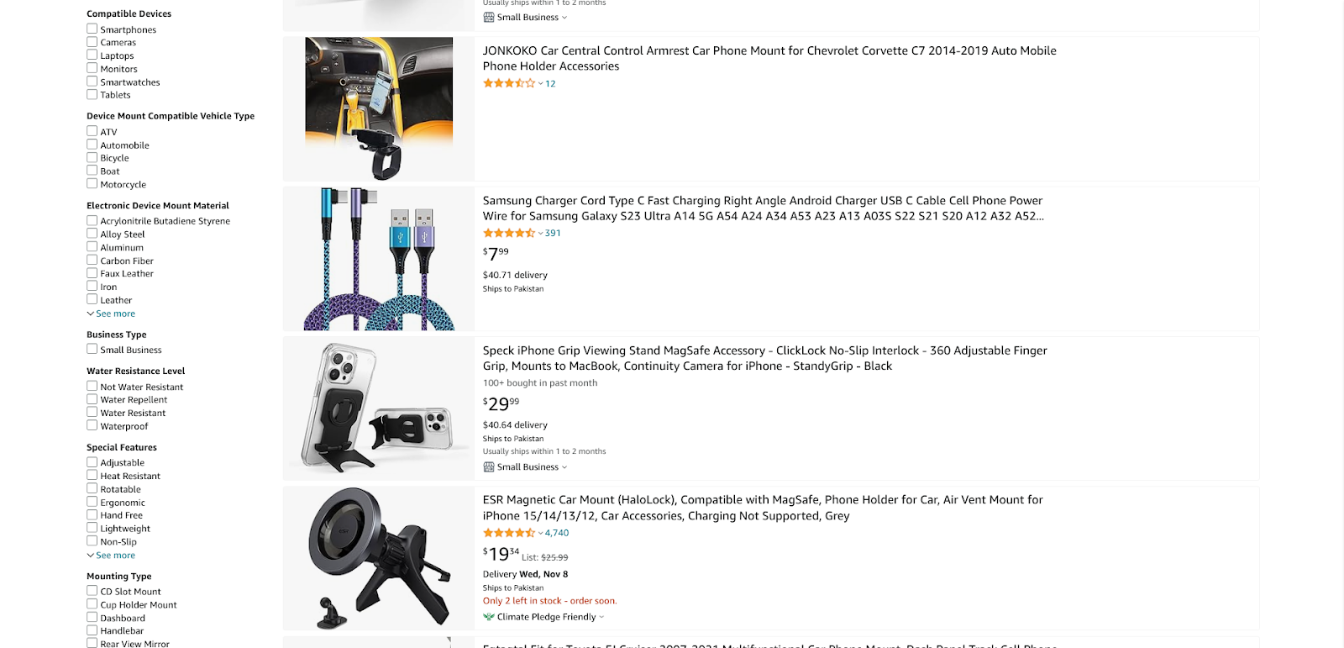Open Samsung charger cable product image
The image size is (1344, 648).
click(x=379, y=259)
